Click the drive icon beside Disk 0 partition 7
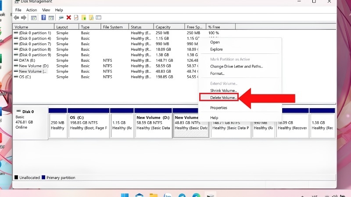Screen dimensions: 351x197 [x=16, y=44]
